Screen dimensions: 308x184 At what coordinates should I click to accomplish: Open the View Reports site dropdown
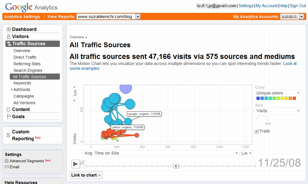(x=138, y=17)
